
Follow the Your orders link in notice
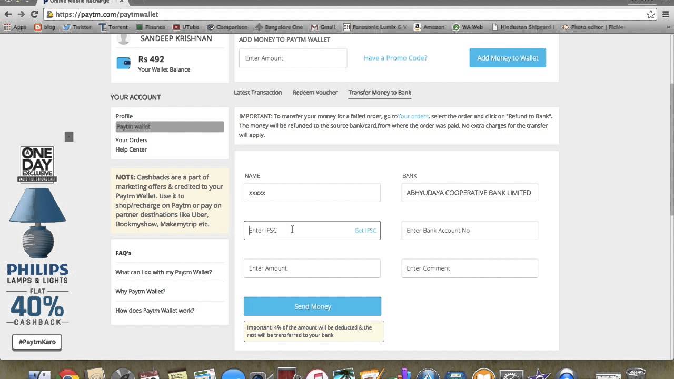pyautogui.click(x=413, y=116)
